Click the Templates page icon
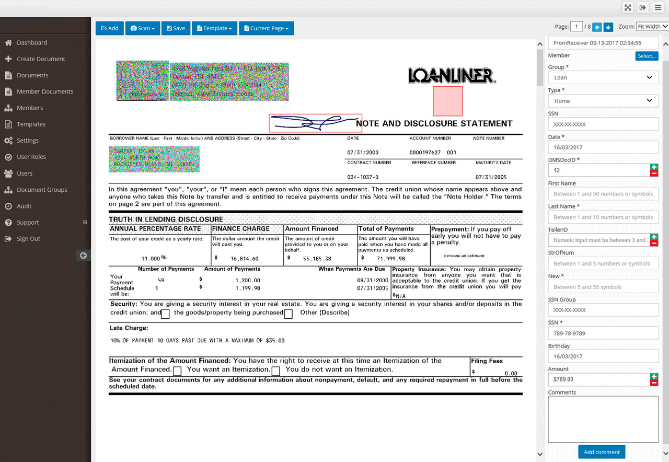 click(x=8, y=124)
